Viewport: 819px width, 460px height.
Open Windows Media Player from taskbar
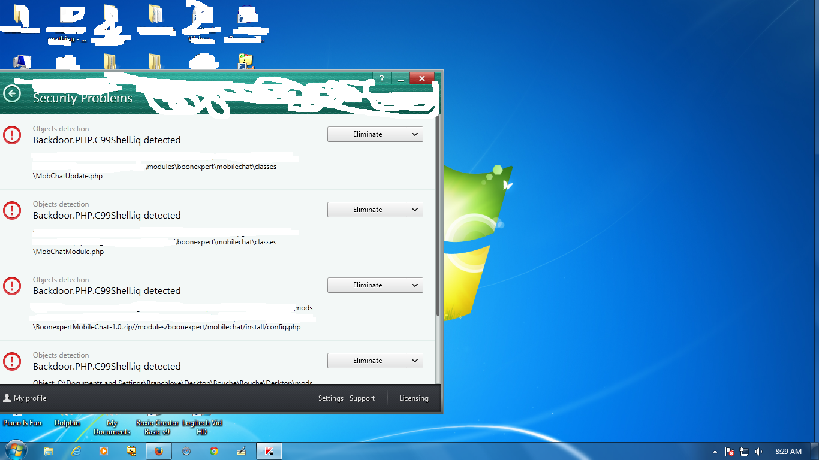click(104, 451)
